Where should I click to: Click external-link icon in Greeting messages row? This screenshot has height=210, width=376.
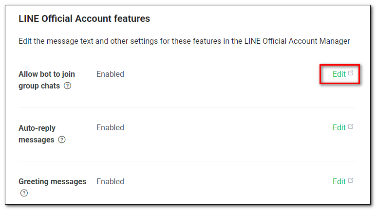pyautogui.click(x=350, y=180)
